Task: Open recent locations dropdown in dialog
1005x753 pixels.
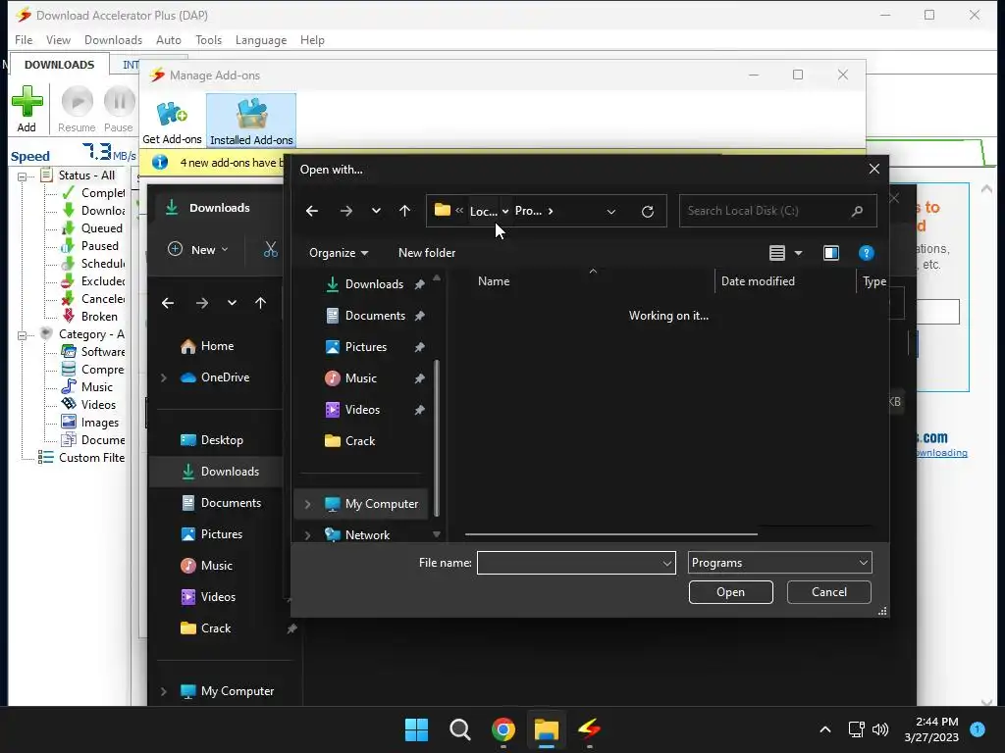Action: [x=376, y=211]
